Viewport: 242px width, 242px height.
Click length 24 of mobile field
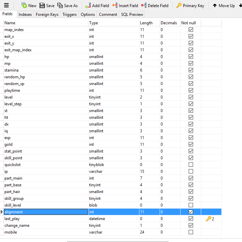point(142,232)
